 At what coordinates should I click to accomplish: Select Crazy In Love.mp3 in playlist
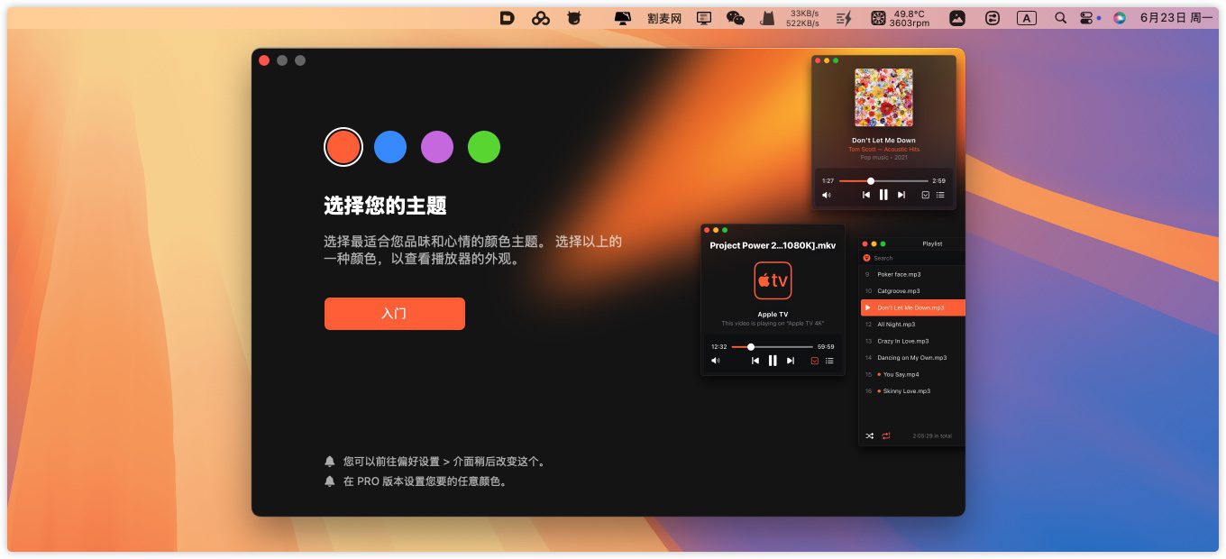point(903,341)
